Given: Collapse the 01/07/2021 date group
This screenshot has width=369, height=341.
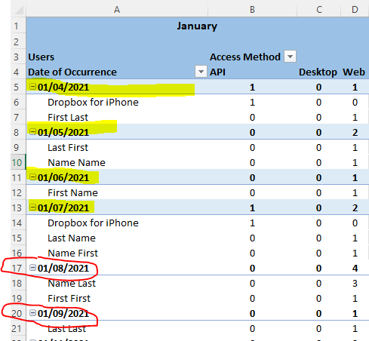Looking at the screenshot, I should (x=32, y=207).
